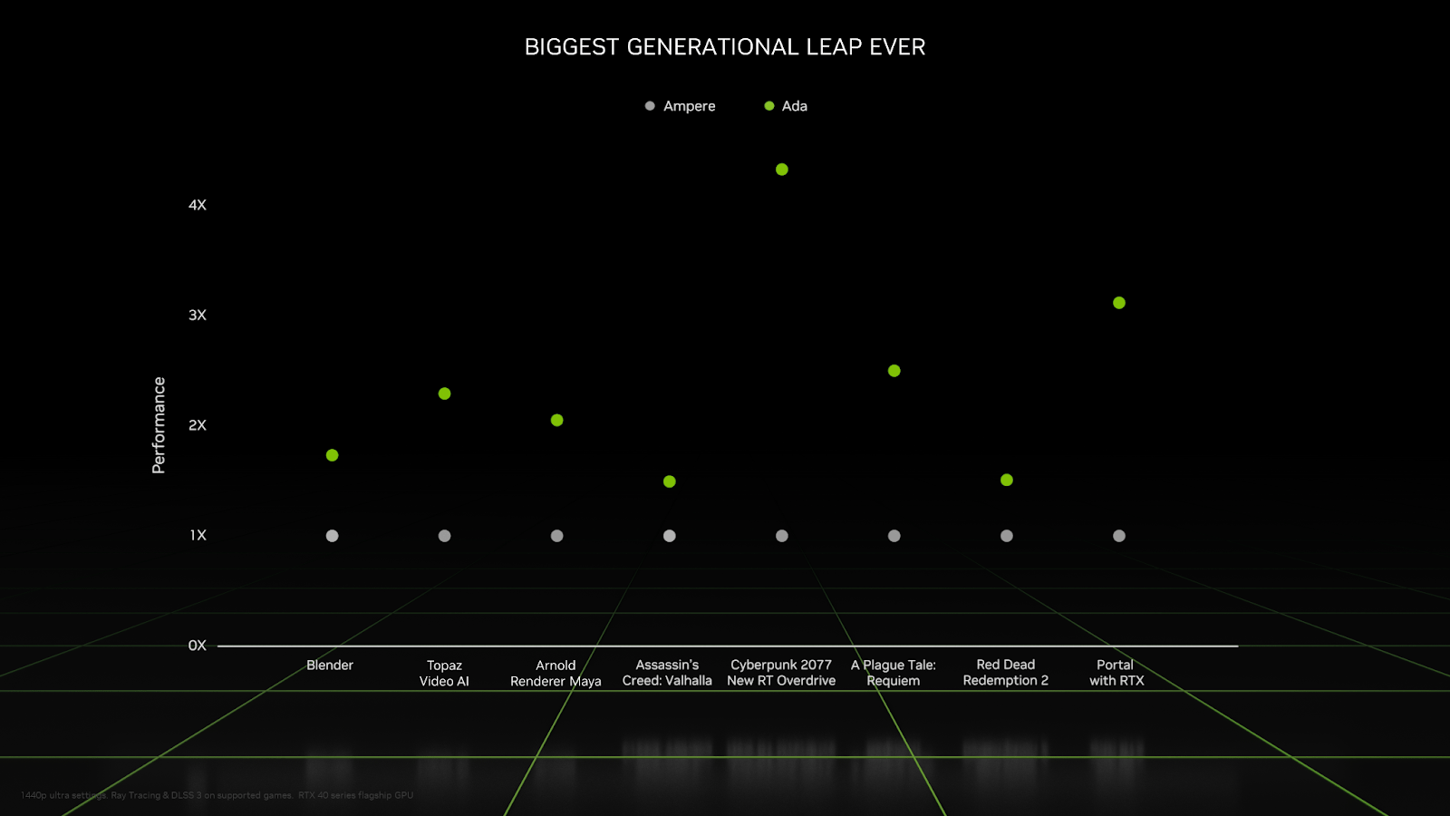Viewport: 1450px width, 816px height.
Task: Select the Ampere point for Cyberpunk 2077
Action: click(x=782, y=536)
